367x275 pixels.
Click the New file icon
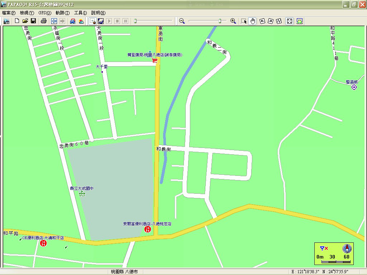pos(17,21)
